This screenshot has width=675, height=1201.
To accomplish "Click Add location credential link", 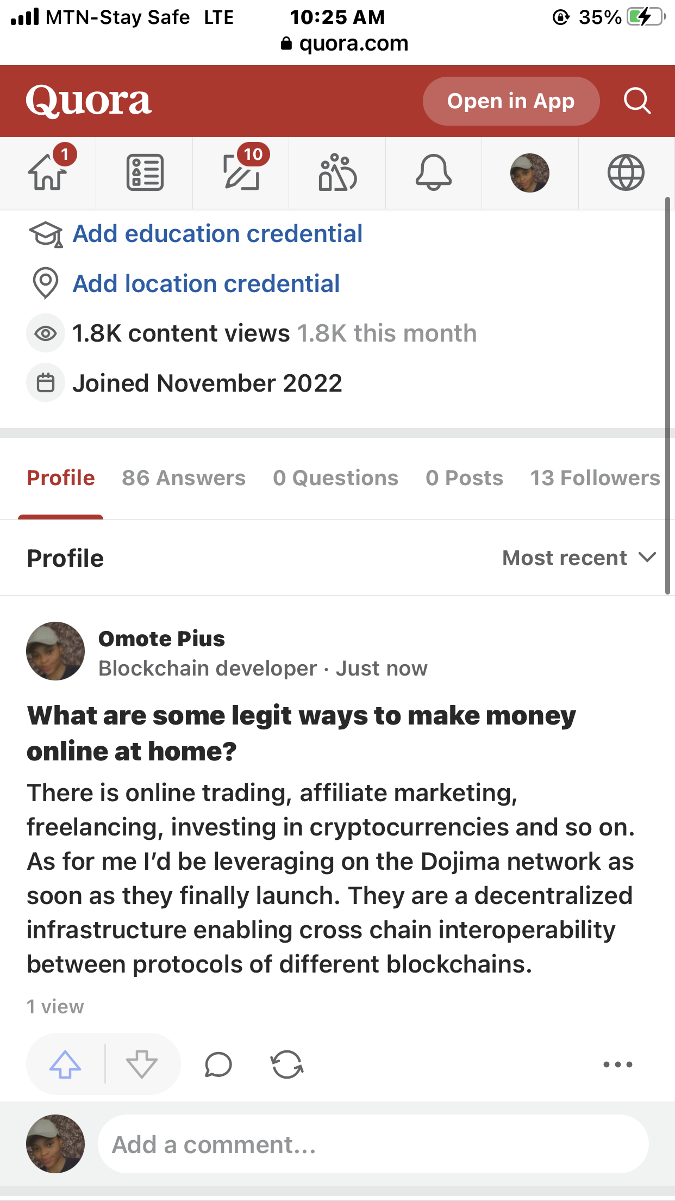I will click(206, 284).
